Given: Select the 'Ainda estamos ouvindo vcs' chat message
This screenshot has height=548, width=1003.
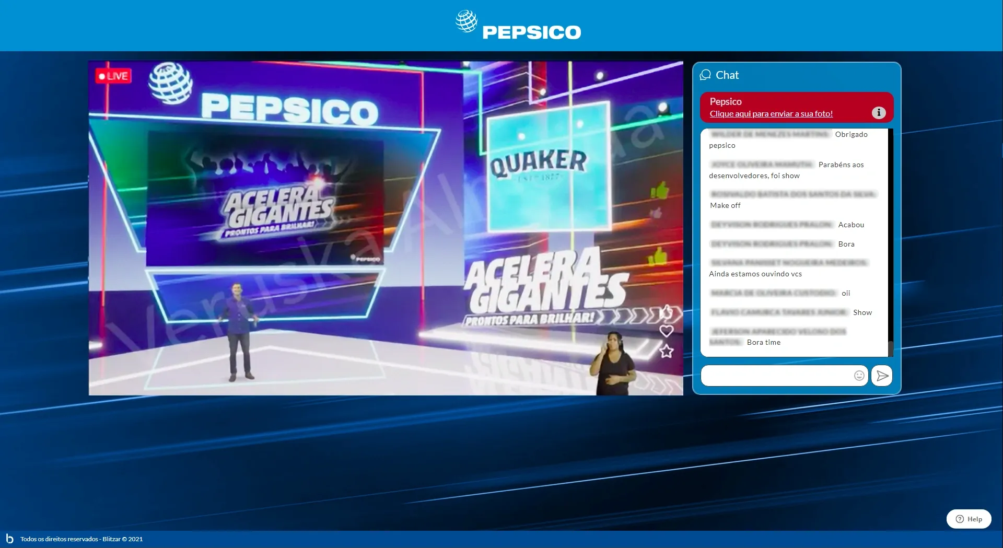Looking at the screenshot, I should tap(755, 274).
